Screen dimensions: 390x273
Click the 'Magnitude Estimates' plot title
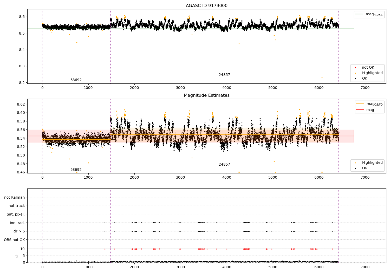206,95
